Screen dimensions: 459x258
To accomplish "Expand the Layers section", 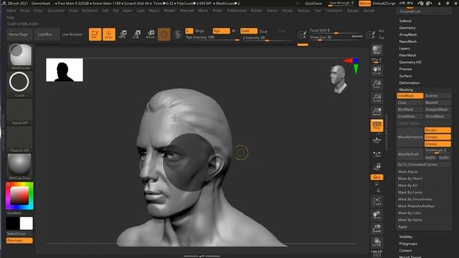I will (404, 48).
